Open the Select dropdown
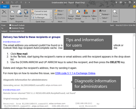 click(104, 18)
